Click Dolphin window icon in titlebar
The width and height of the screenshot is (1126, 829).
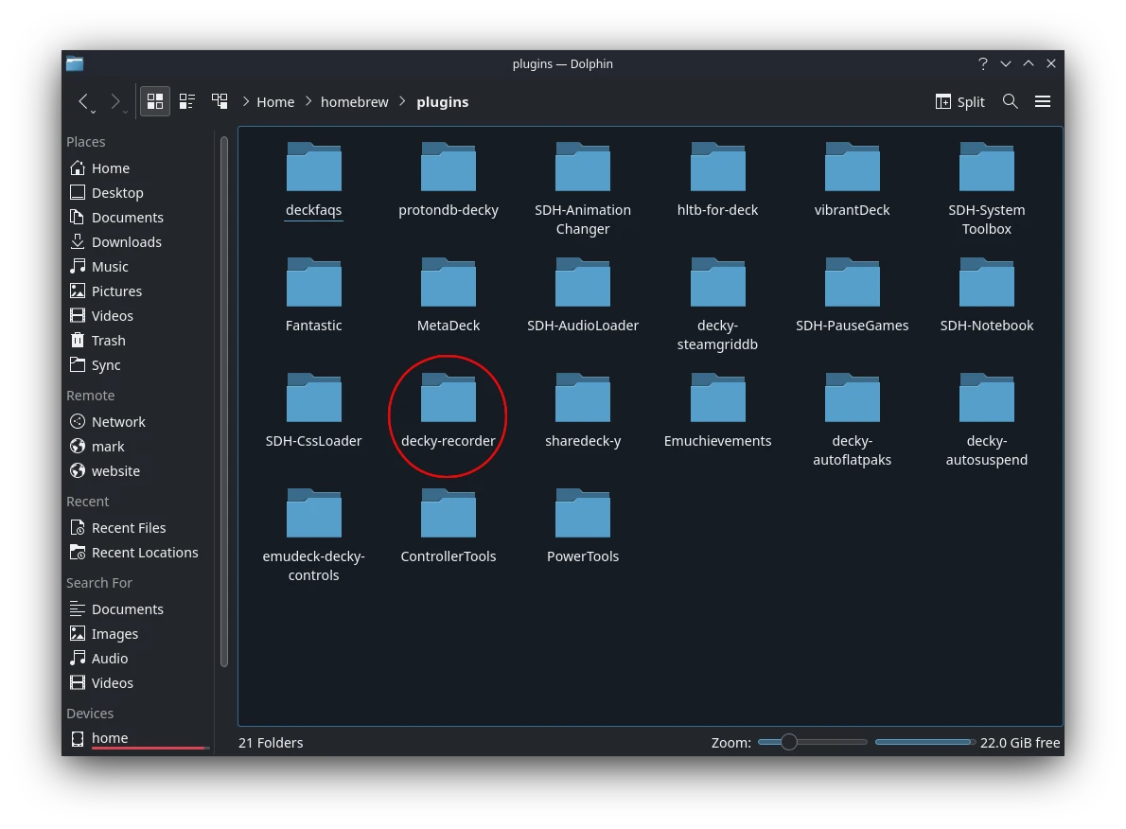click(75, 64)
